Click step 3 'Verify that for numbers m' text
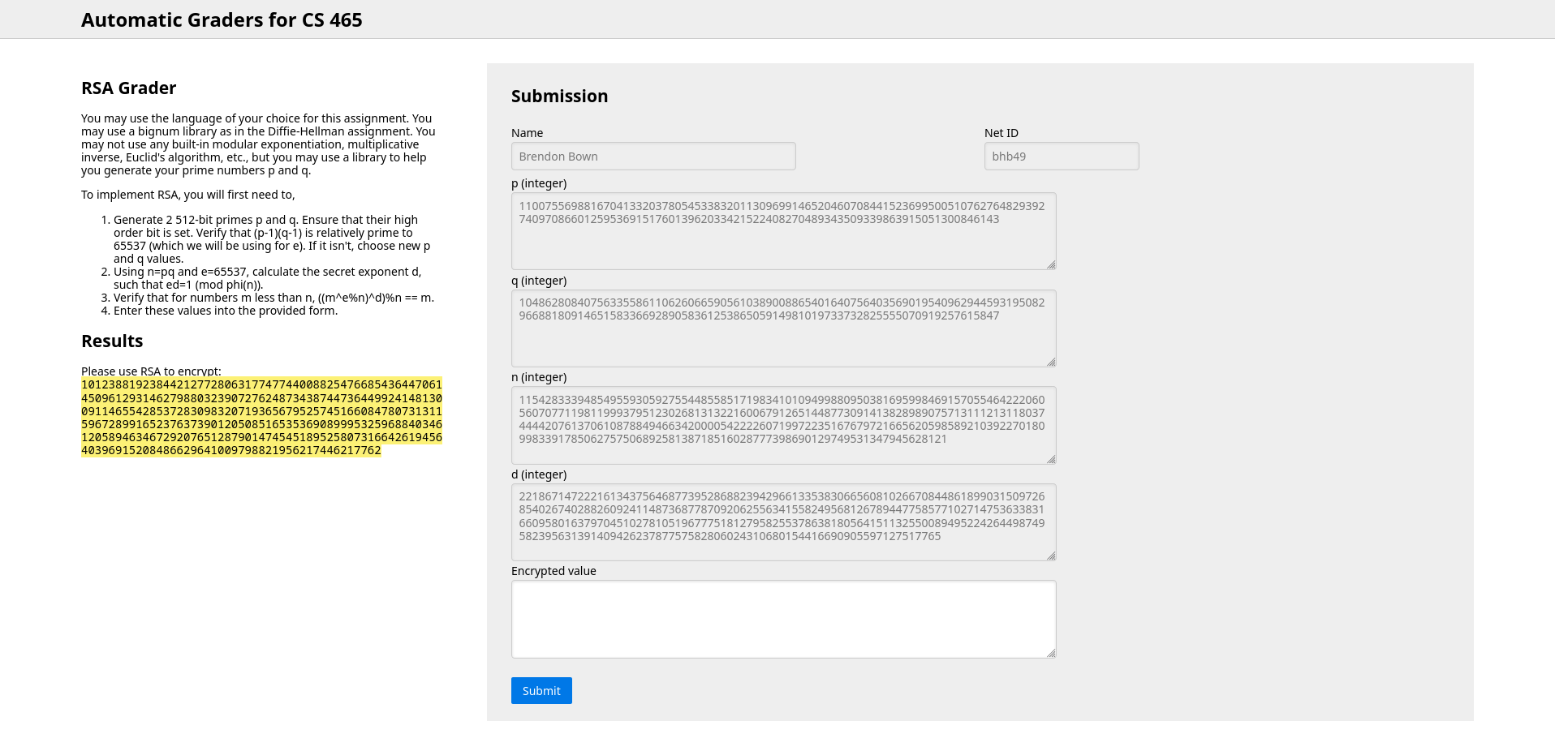The width and height of the screenshot is (1555, 751). pos(274,298)
